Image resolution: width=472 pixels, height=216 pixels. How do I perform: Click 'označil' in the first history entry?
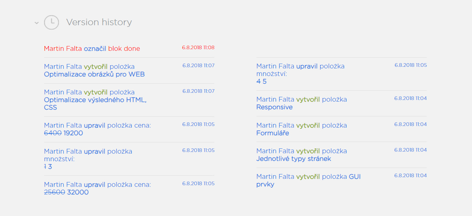coord(95,49)
